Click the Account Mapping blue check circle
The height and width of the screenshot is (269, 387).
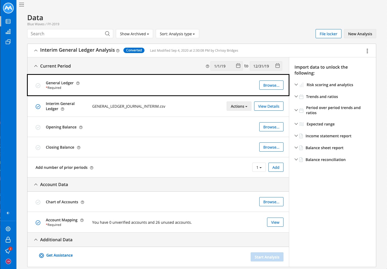(x=38, y=223)
